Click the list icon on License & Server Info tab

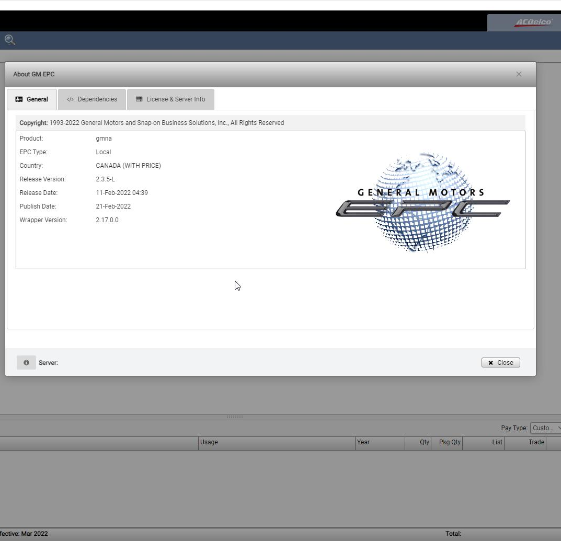click(139, 99)
